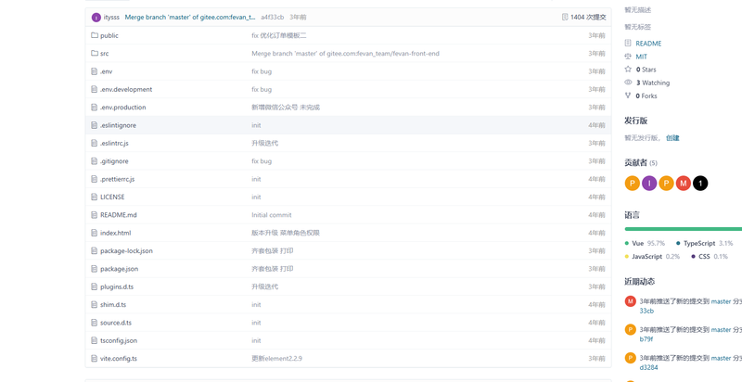
Task: Click the file icon beside .eslintignore
Action: [95, 125]
